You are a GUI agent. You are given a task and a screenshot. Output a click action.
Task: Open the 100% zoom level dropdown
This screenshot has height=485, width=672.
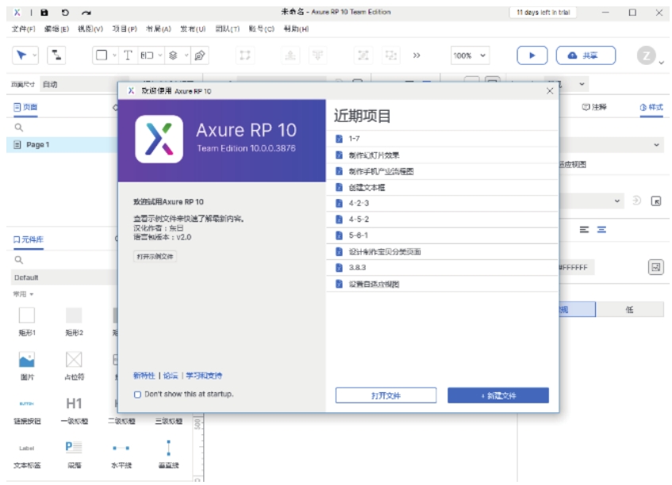470,55
